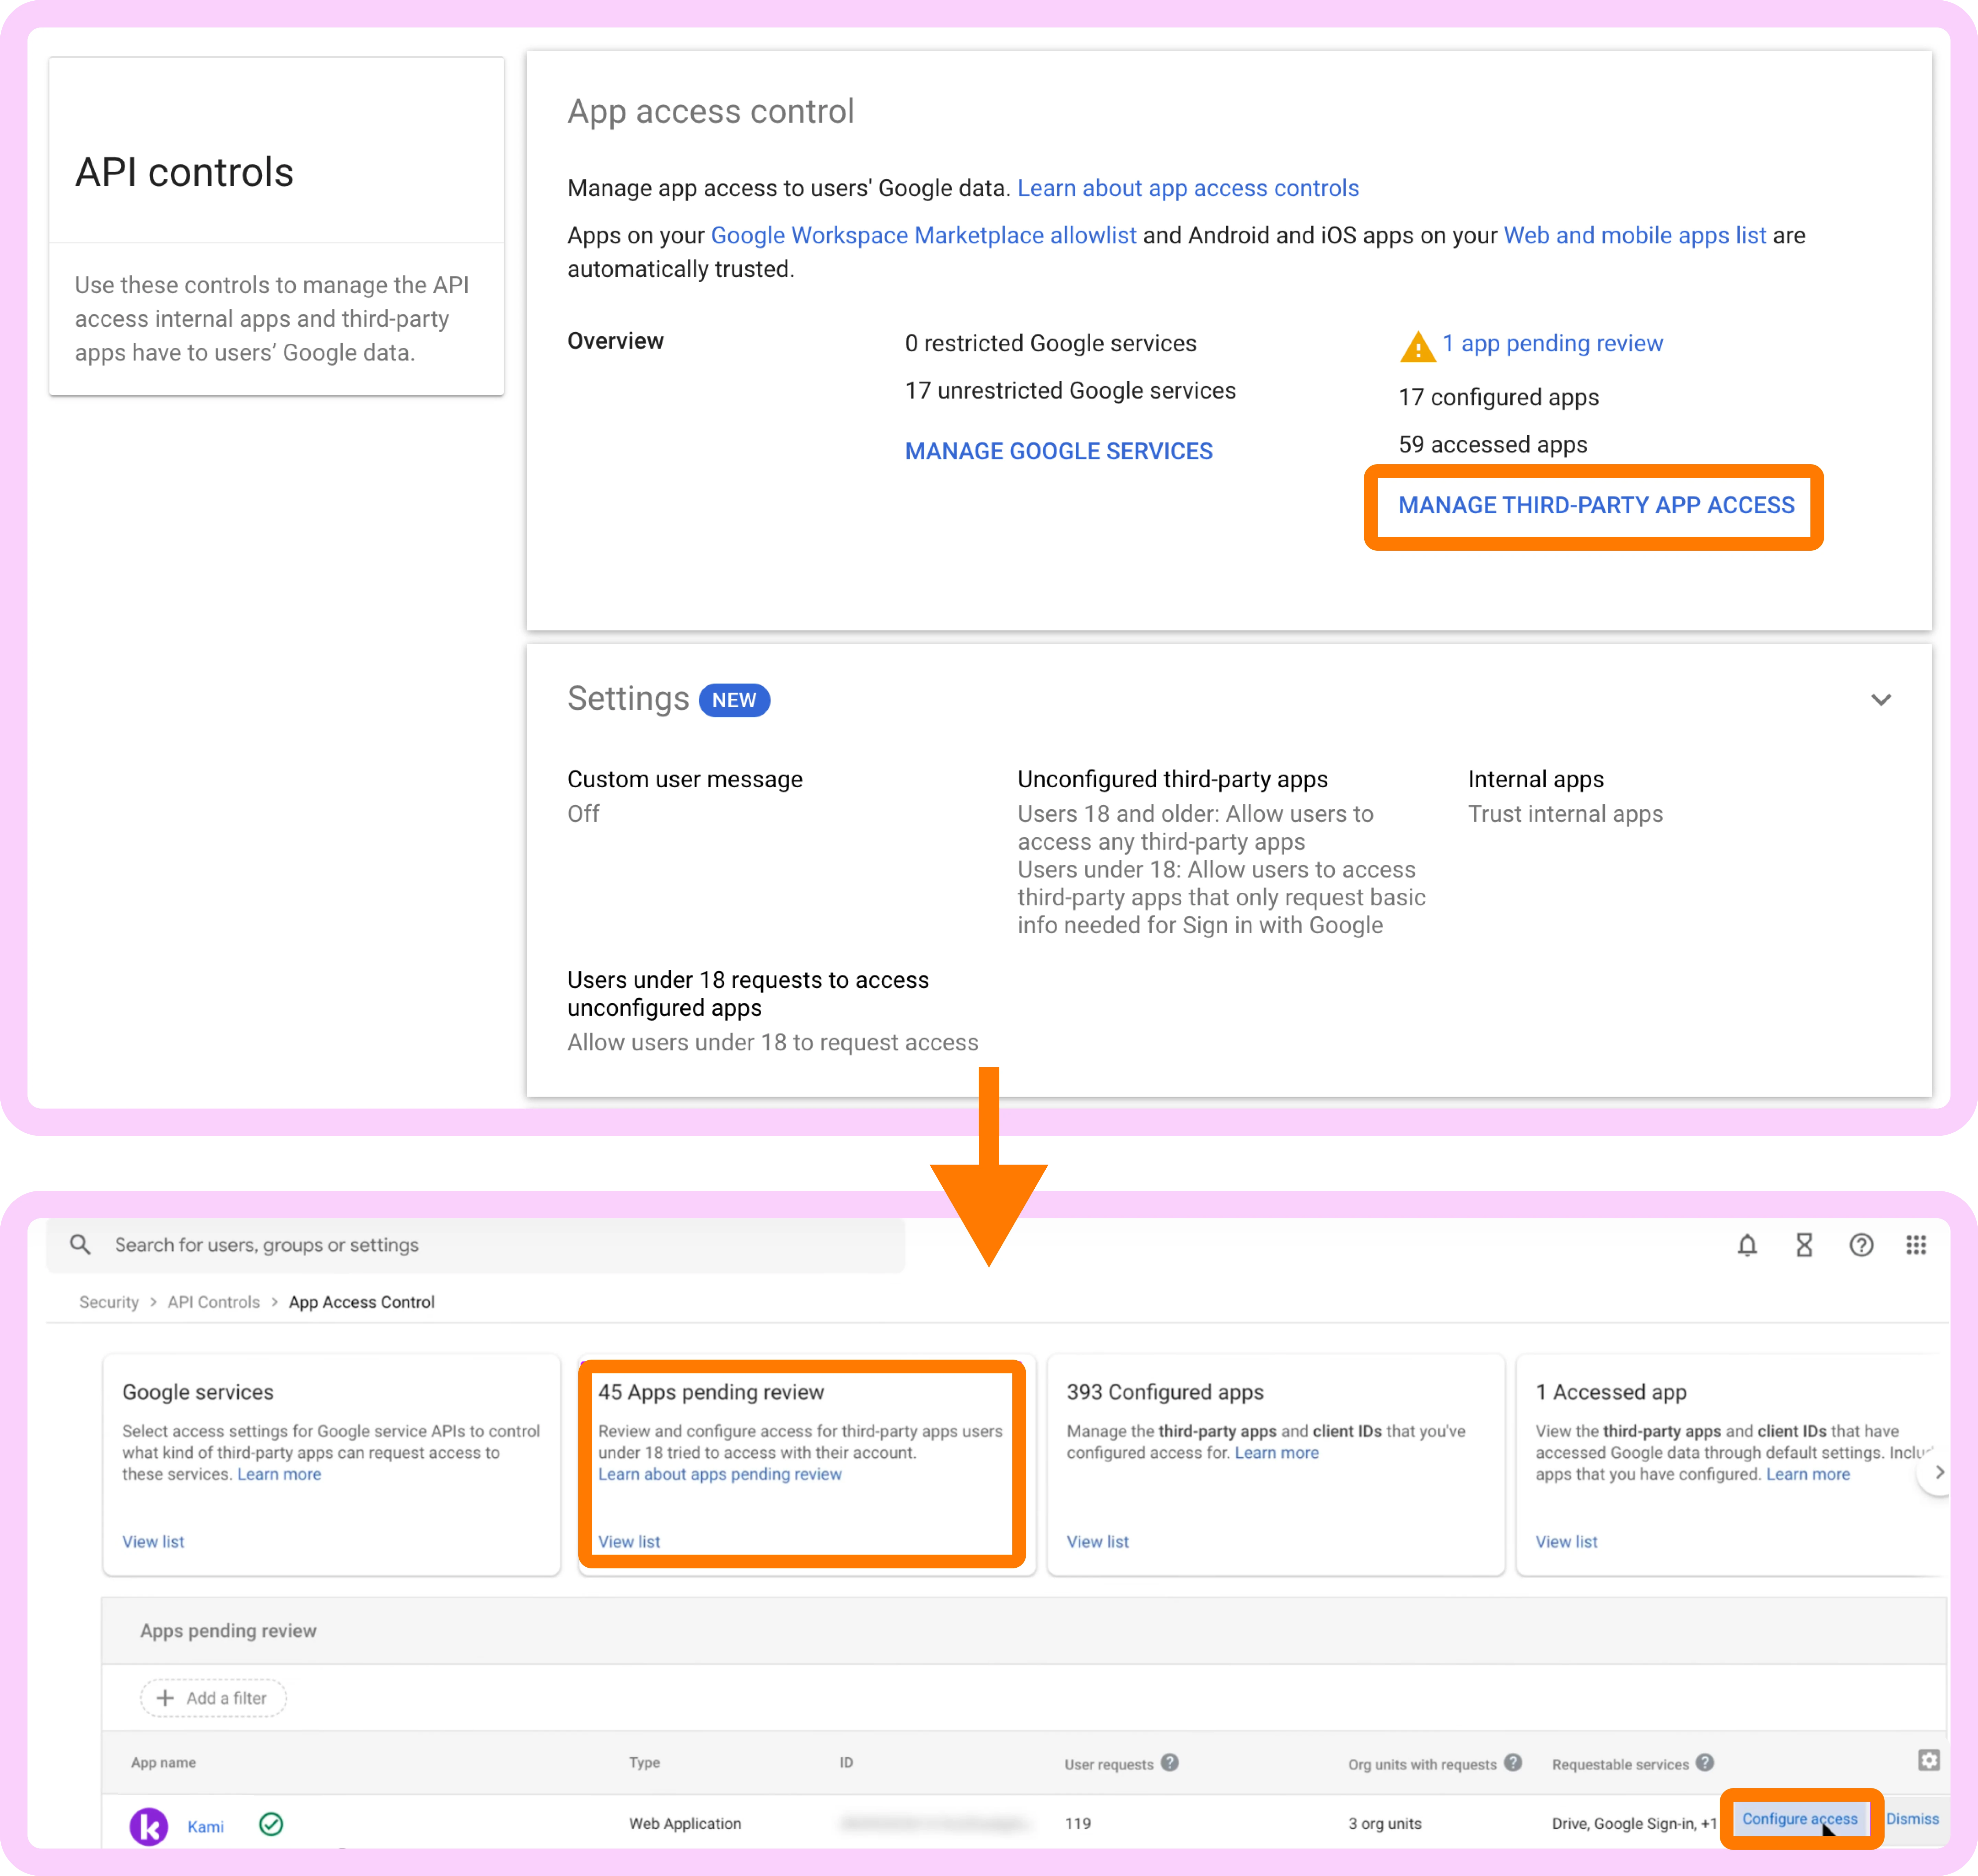Open the Google apps grid icon
This screenshot has width=1978, height=1876.
click(1916, 1245)
